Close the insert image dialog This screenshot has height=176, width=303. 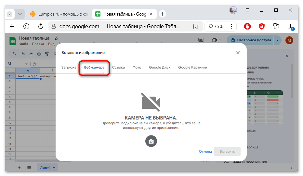(x=238, y=53)
